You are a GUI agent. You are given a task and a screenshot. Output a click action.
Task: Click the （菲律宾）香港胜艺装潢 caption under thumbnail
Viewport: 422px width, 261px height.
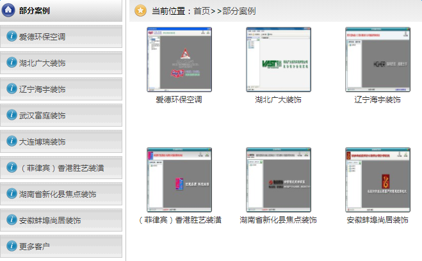click(x=179, y=220)
